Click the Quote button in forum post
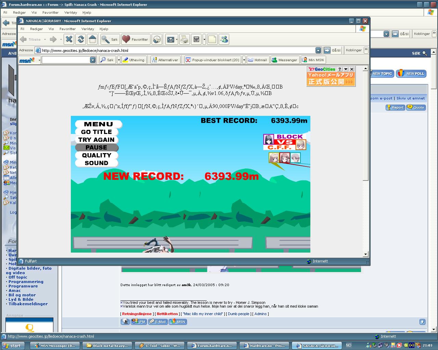 pyautogui.click(x=416, y=107)
